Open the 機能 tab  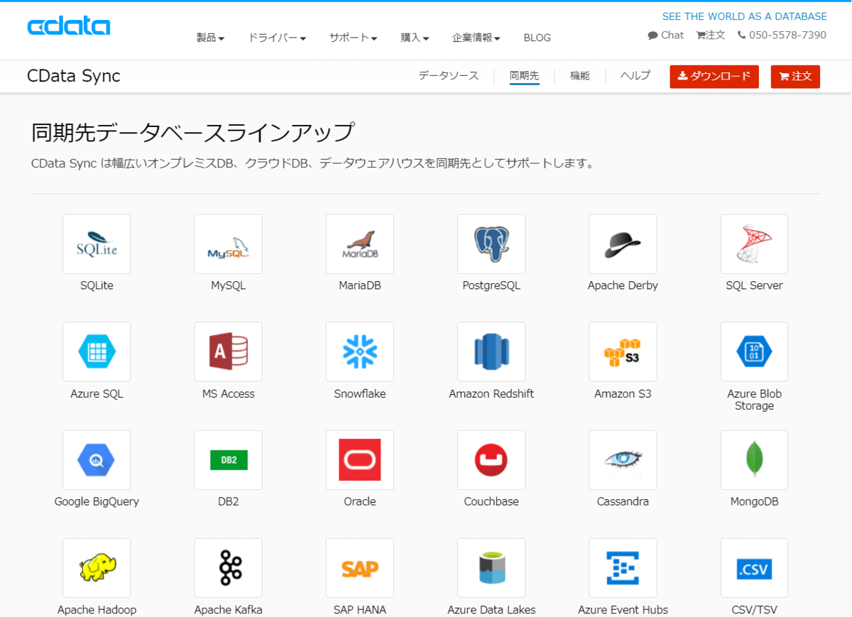coord(580,75)
